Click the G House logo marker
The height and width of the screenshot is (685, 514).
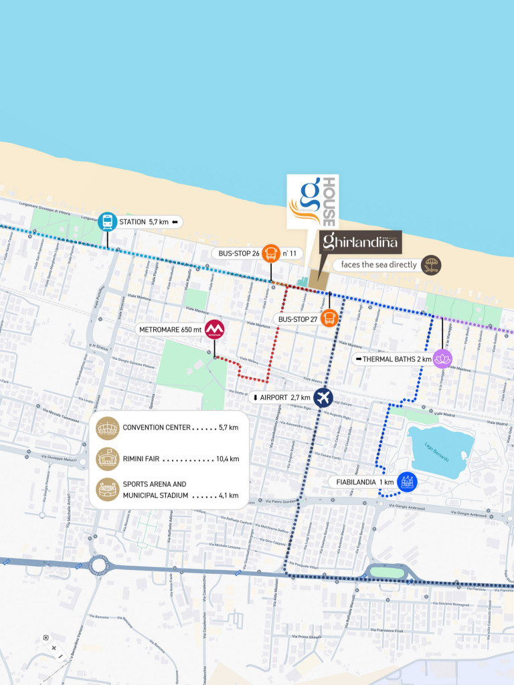313,201
